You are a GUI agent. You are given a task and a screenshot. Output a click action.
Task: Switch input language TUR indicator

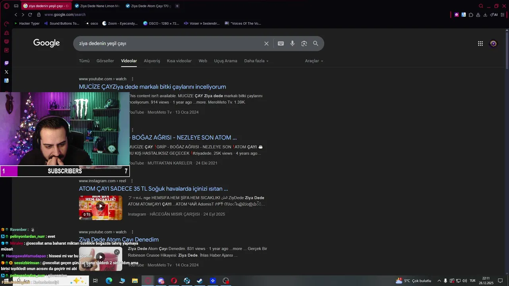472,281
